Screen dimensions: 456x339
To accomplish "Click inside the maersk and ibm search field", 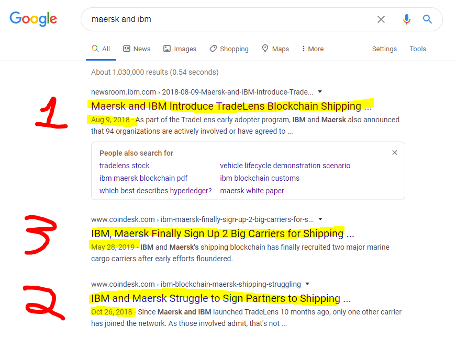I will point(230,19).
